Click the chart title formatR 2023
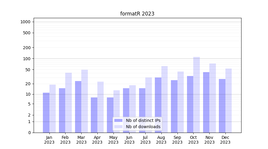Viewport: 268px width, 149px height. 137,14
